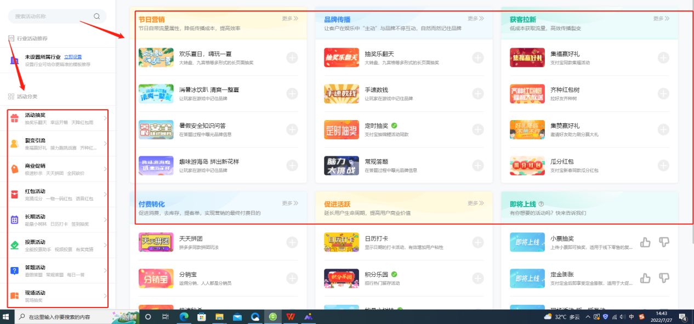Give thumbs up to 小票抽奖
Viewport: 694px width, 324px height.
coord(645,241)
